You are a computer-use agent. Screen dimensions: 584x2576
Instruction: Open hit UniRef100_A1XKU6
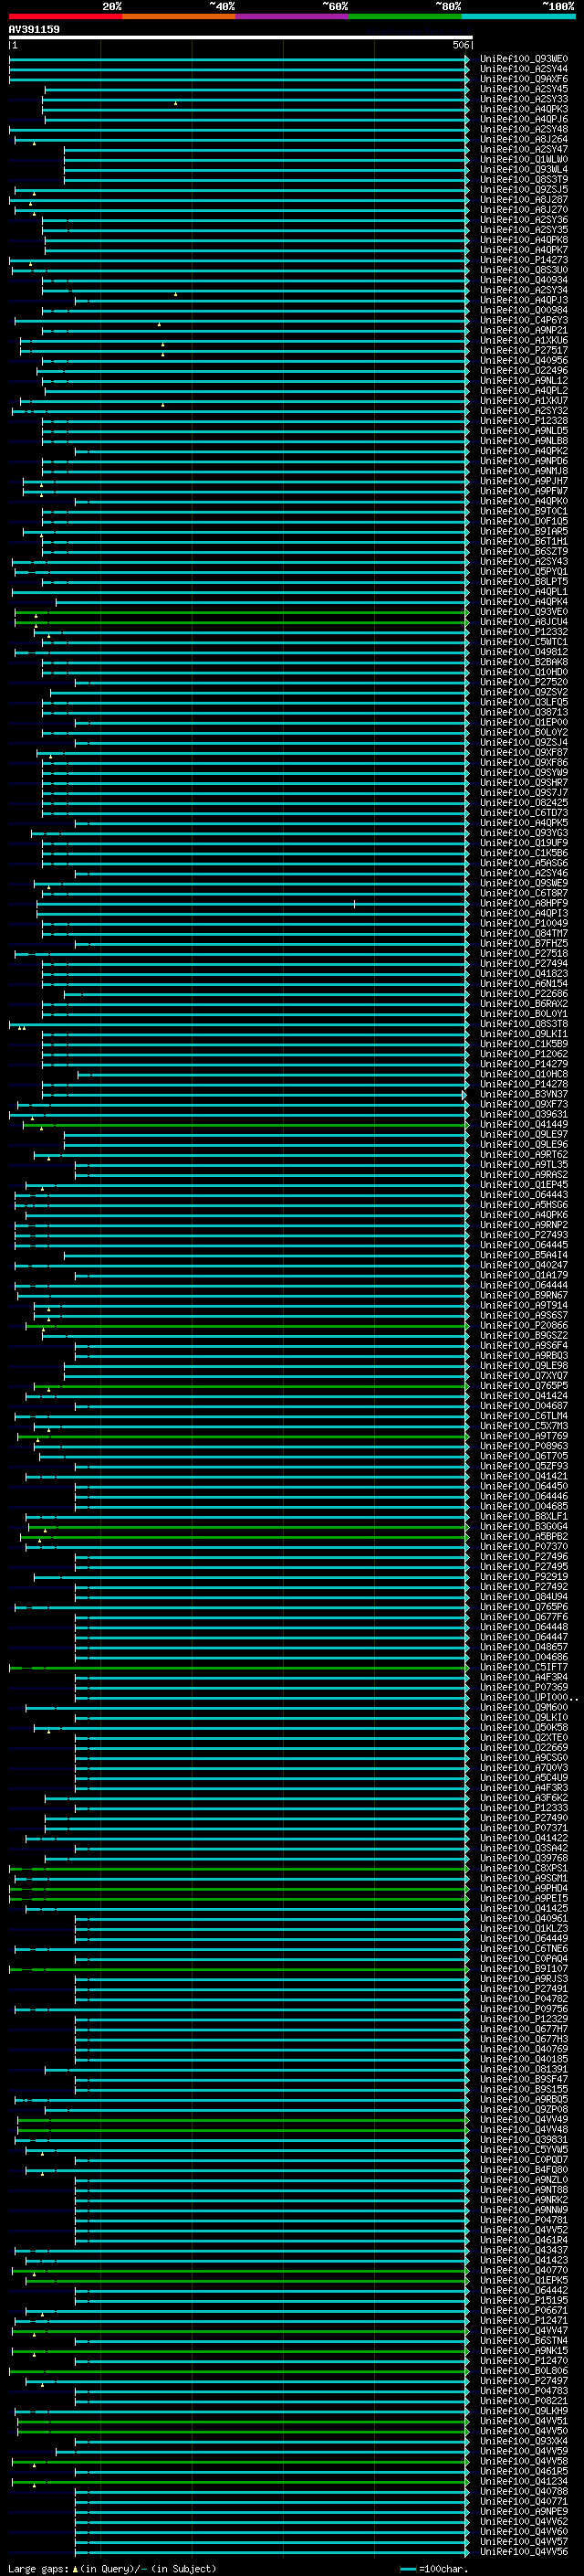coord(524,340)
